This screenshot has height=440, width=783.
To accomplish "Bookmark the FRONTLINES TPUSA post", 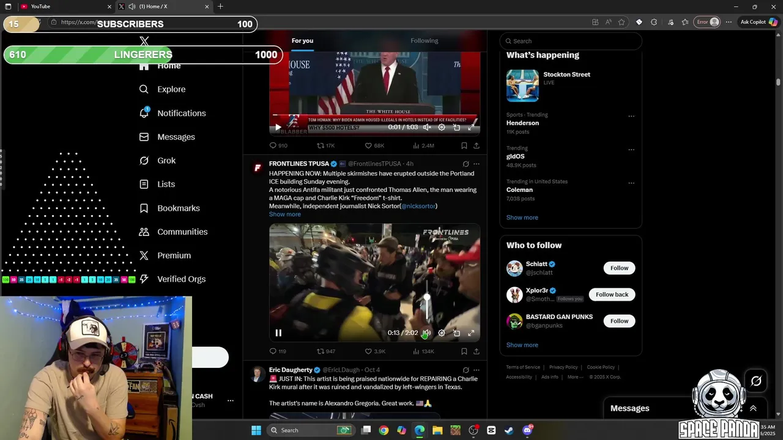I will click(x=464, y=351).
